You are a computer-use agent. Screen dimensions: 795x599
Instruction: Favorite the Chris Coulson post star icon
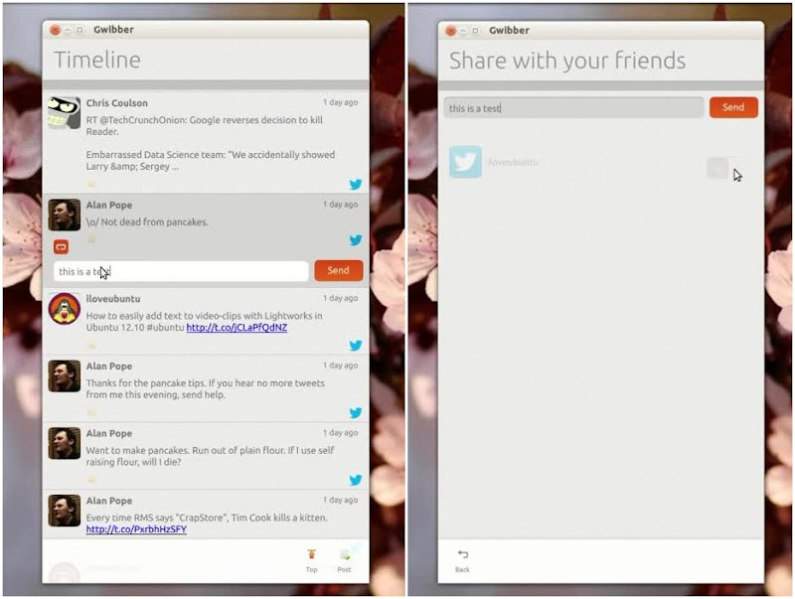91,184
